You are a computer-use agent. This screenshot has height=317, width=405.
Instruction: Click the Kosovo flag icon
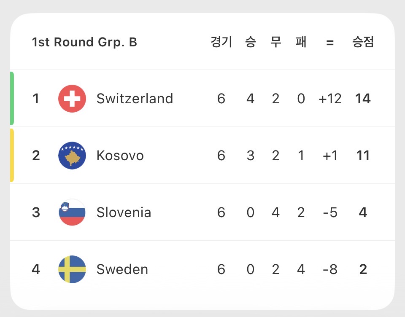click(x=72, y=156)
